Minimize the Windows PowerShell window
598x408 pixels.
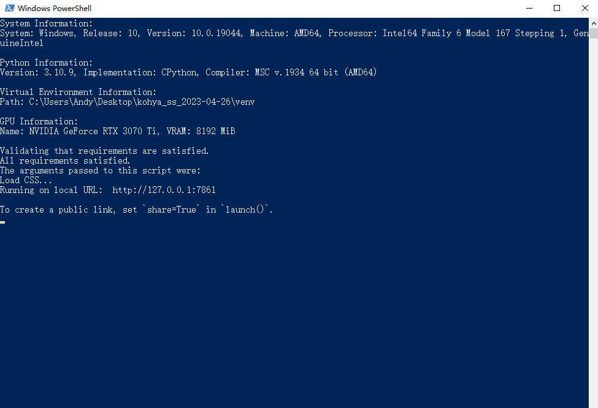coord(529,9)
